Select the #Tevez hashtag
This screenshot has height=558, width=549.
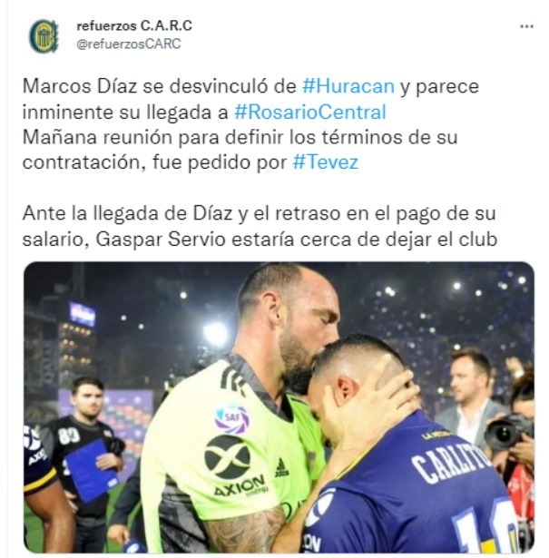pos(325,162)
